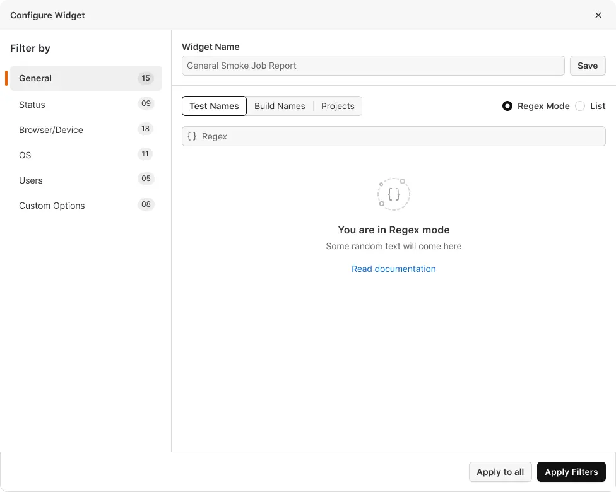The height and width of the screenshot is (492, 616).
Task: Choose the OS filter category
Action: pos(85,155)
